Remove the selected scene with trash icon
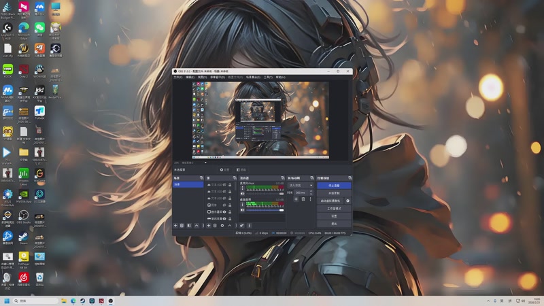 tap(182, 226)
